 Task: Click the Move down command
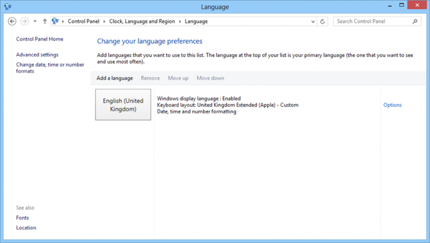pos(210,78)
